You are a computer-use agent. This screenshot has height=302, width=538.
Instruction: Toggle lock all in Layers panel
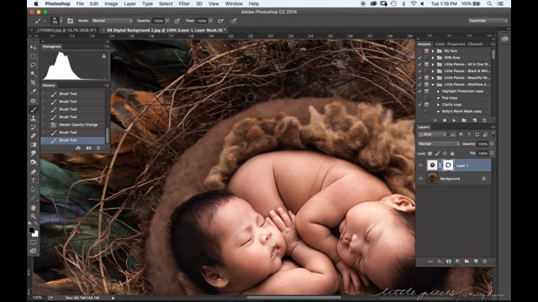click(x=452, y=154)
